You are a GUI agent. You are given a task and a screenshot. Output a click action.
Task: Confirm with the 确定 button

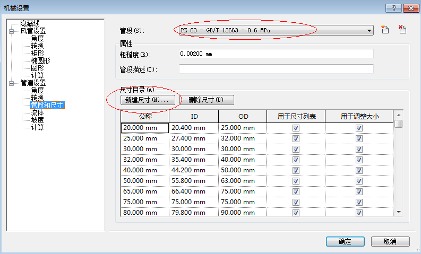coord(345,241)
